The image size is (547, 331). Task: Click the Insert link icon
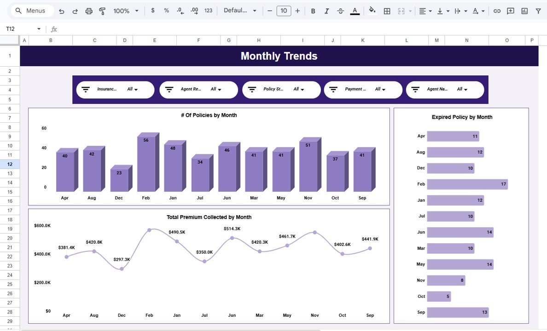click(497, 10)
